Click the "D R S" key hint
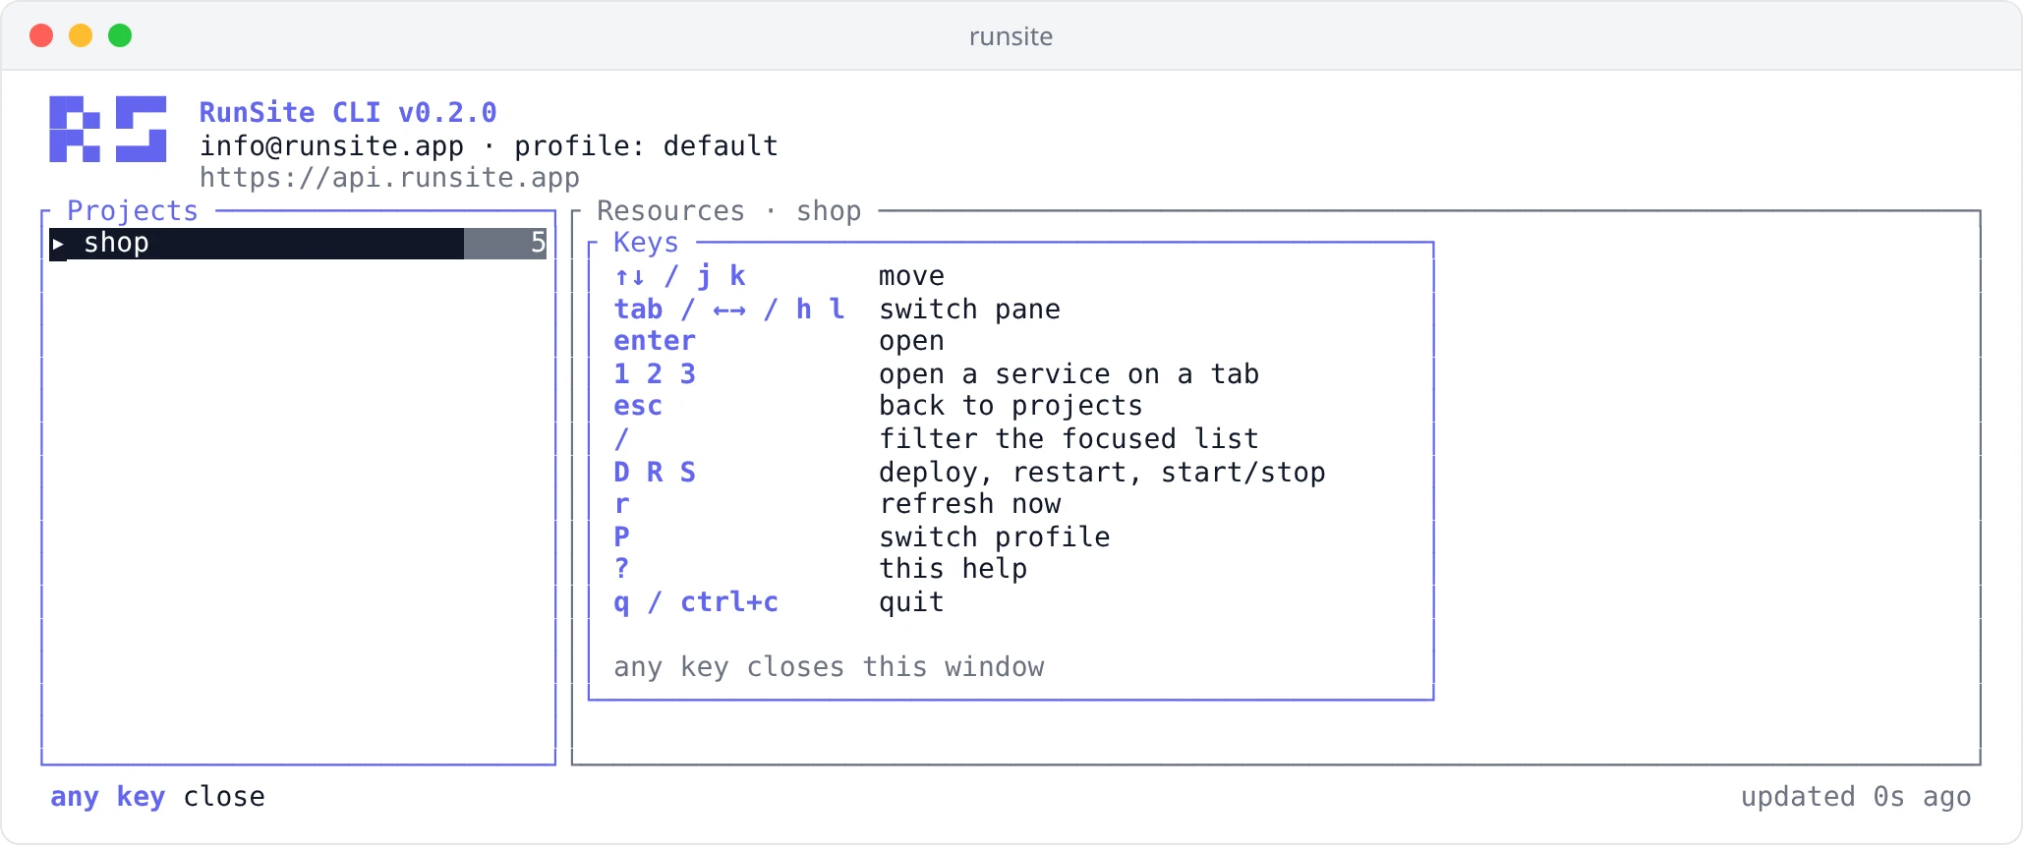This screenshot has width=2023, height=847. 655,473
